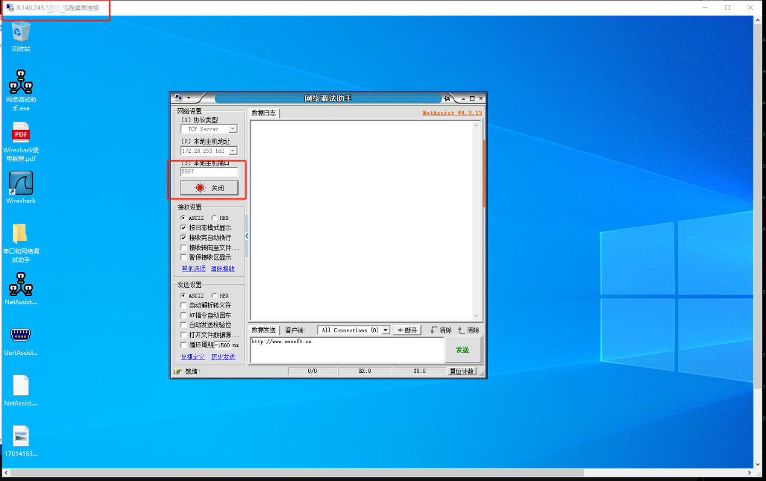
Task: Open the Wireshark desktop shortcut
Action: [x=21, y=184]
